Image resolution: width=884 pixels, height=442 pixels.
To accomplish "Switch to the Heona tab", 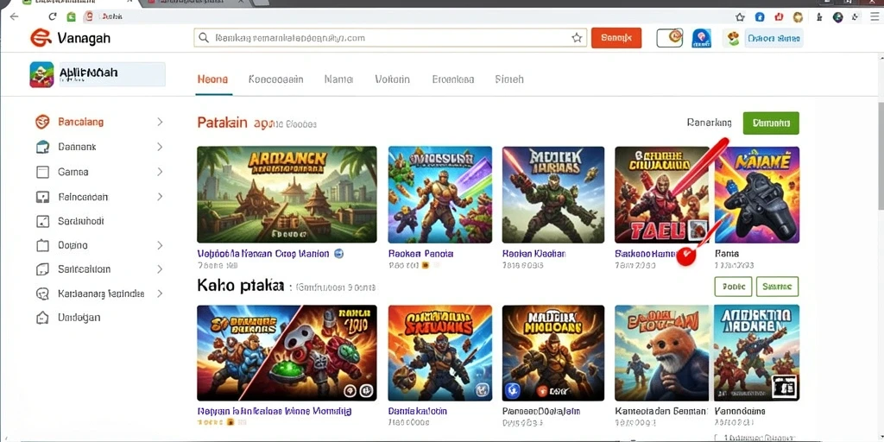I will click(212, 79).
